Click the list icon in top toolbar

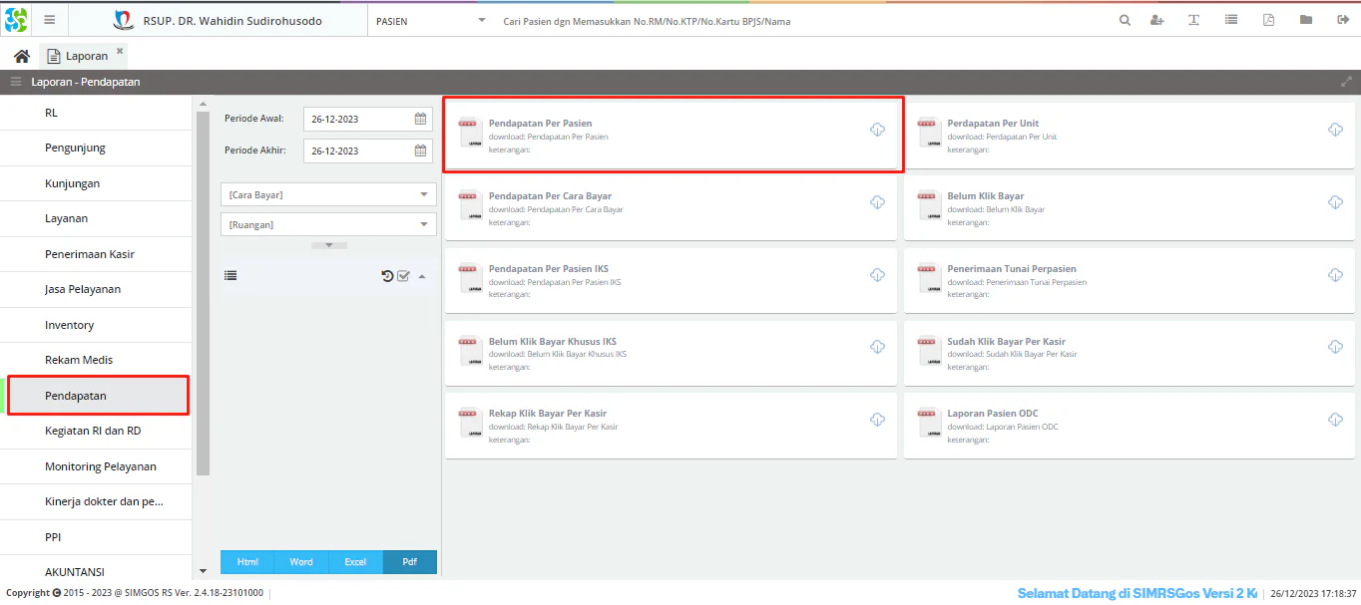[x=1231, y=20]
